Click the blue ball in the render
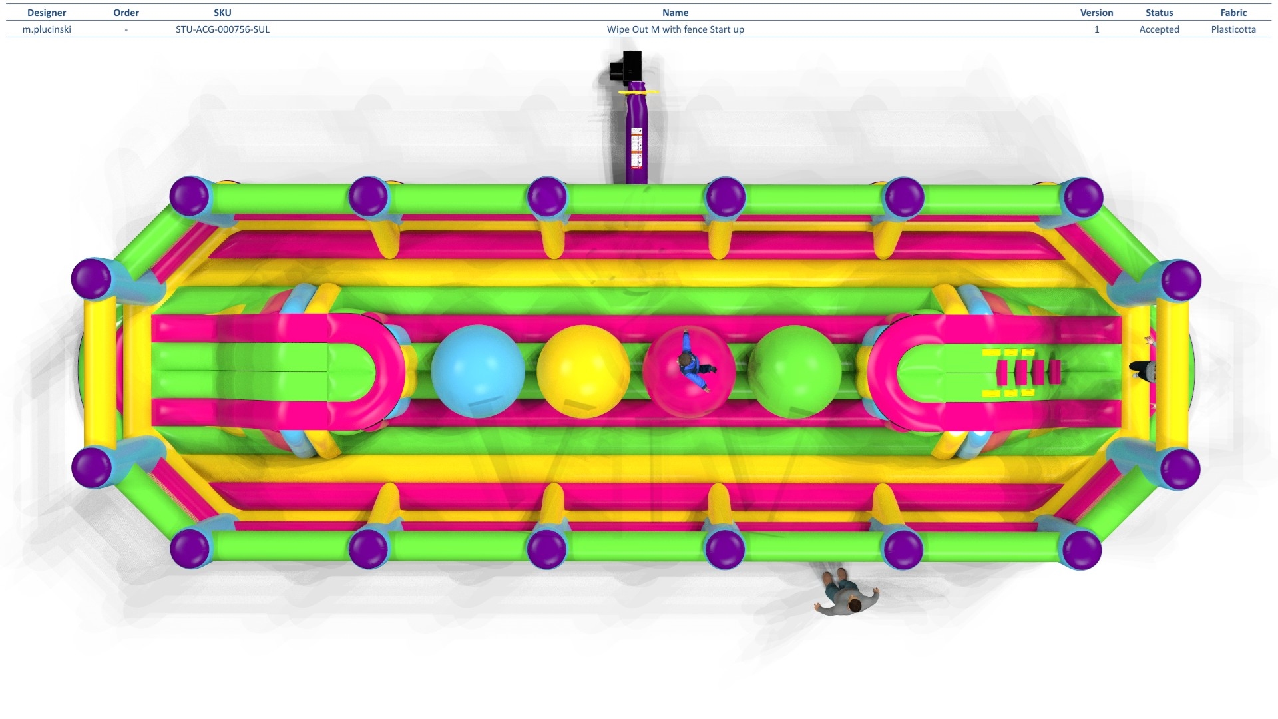This screenshot has height=719, width=1278. 477,371
